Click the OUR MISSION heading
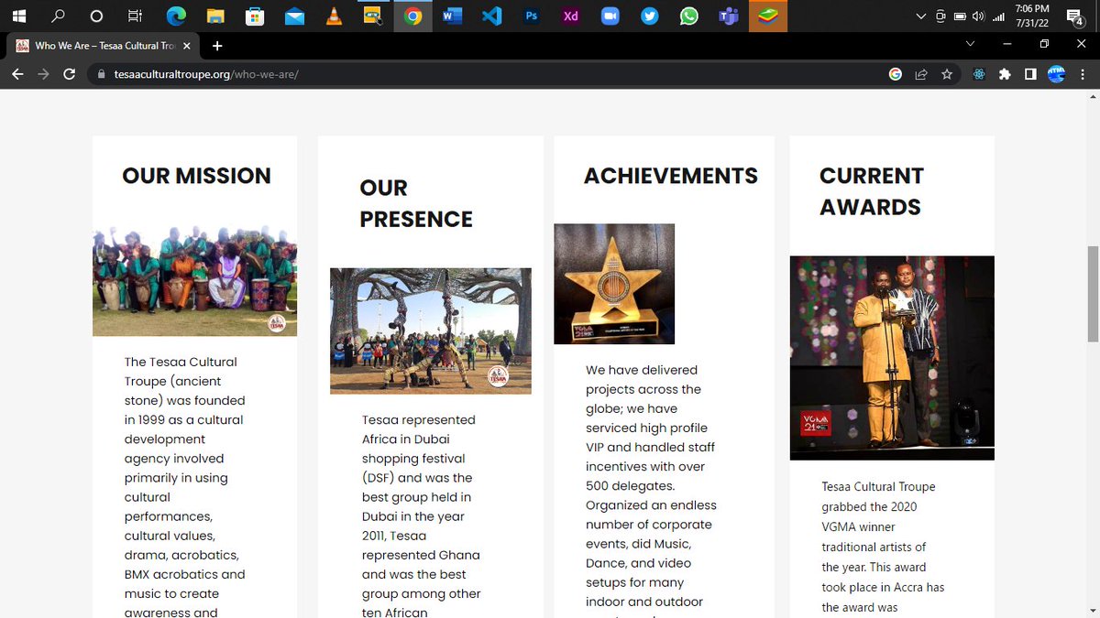Screen dimensions: 1100x618 197,176
